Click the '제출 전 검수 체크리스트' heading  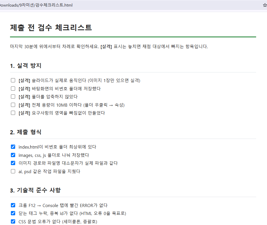coord(51,28)
